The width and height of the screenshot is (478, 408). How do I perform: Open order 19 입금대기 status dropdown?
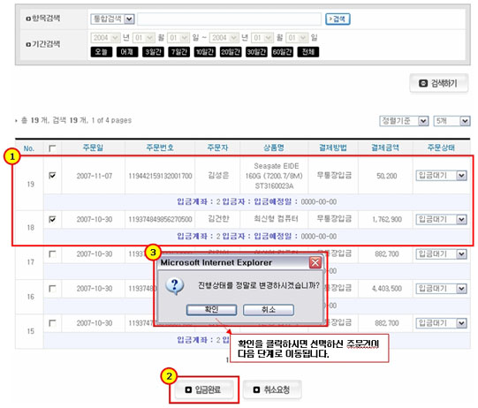pyautogui.click(x=441, y=176)
